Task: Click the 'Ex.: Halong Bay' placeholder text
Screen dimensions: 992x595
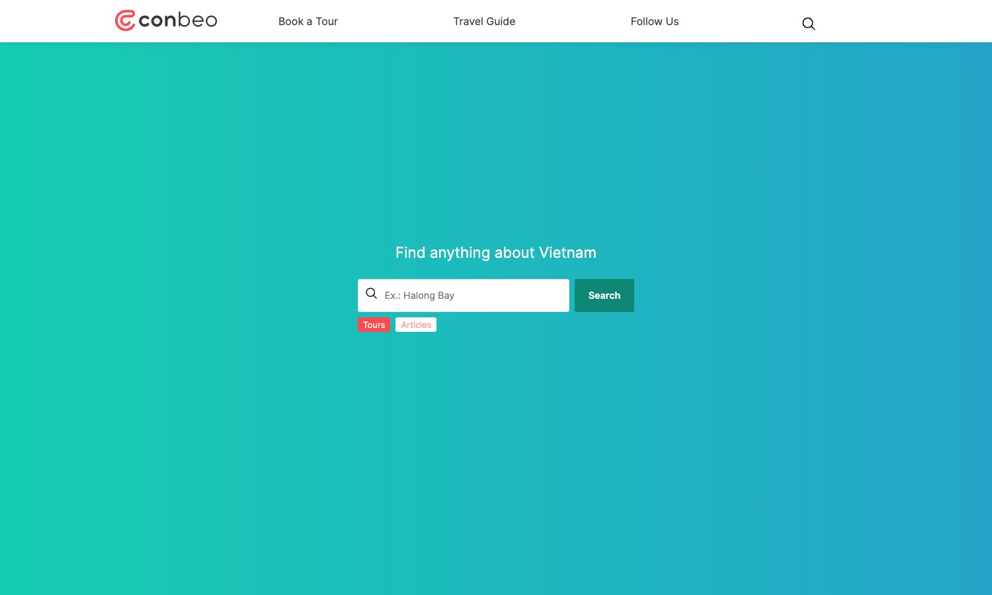Action: click(419, 296)
